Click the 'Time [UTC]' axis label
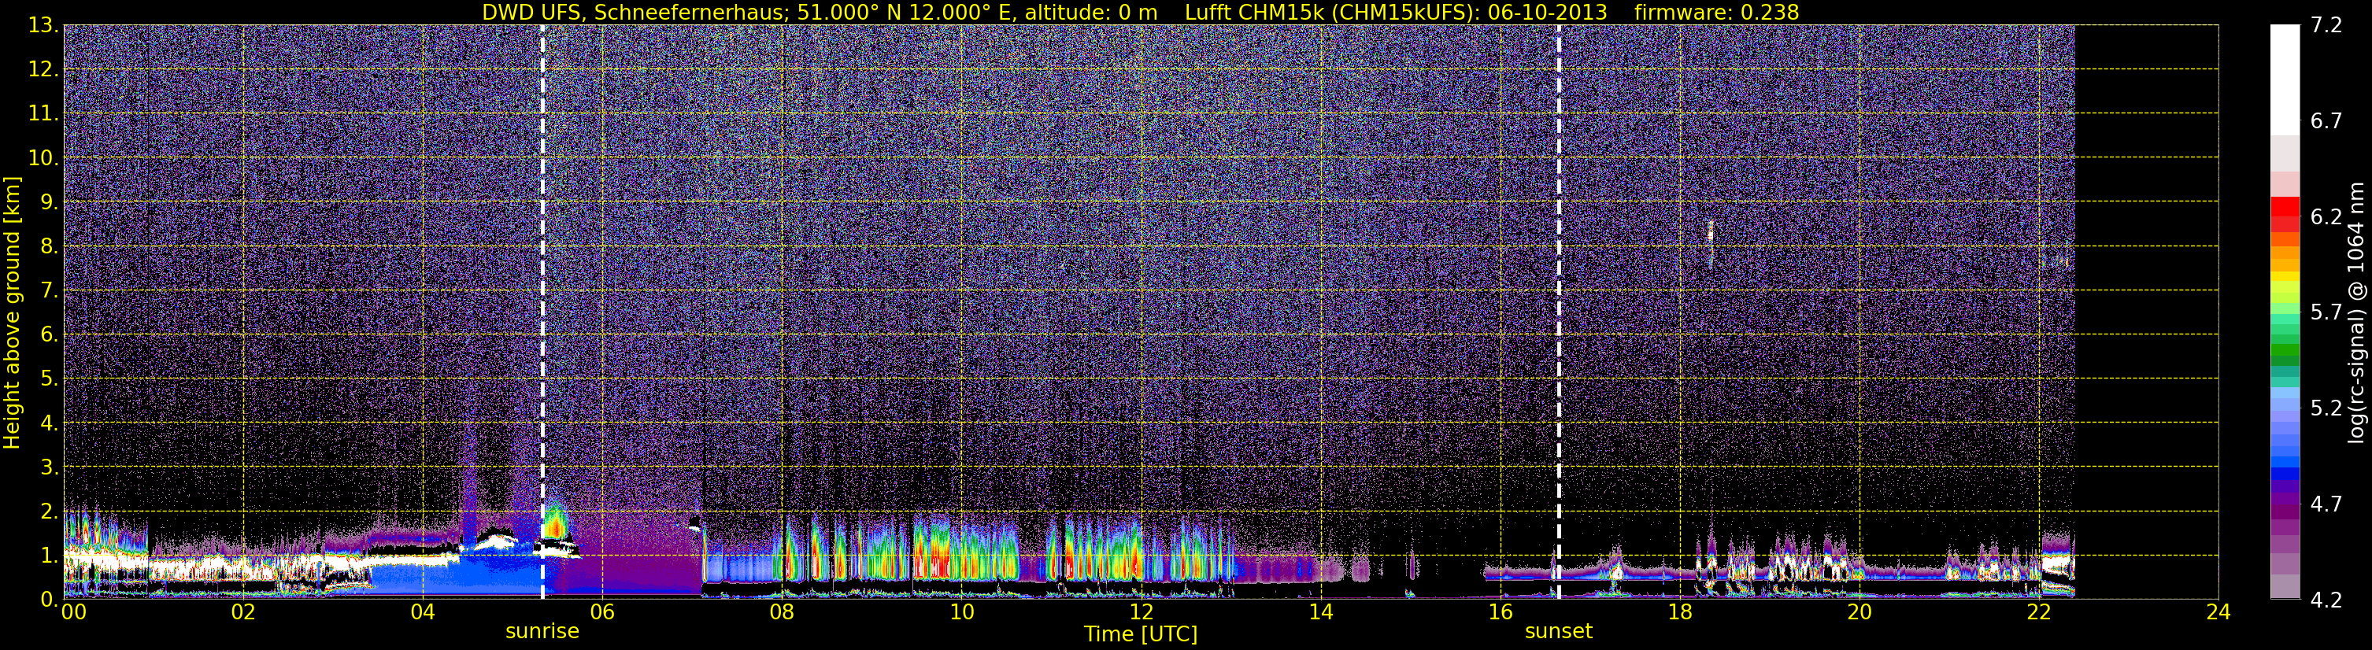The image size is (2372, 650). pos(1140,633)
